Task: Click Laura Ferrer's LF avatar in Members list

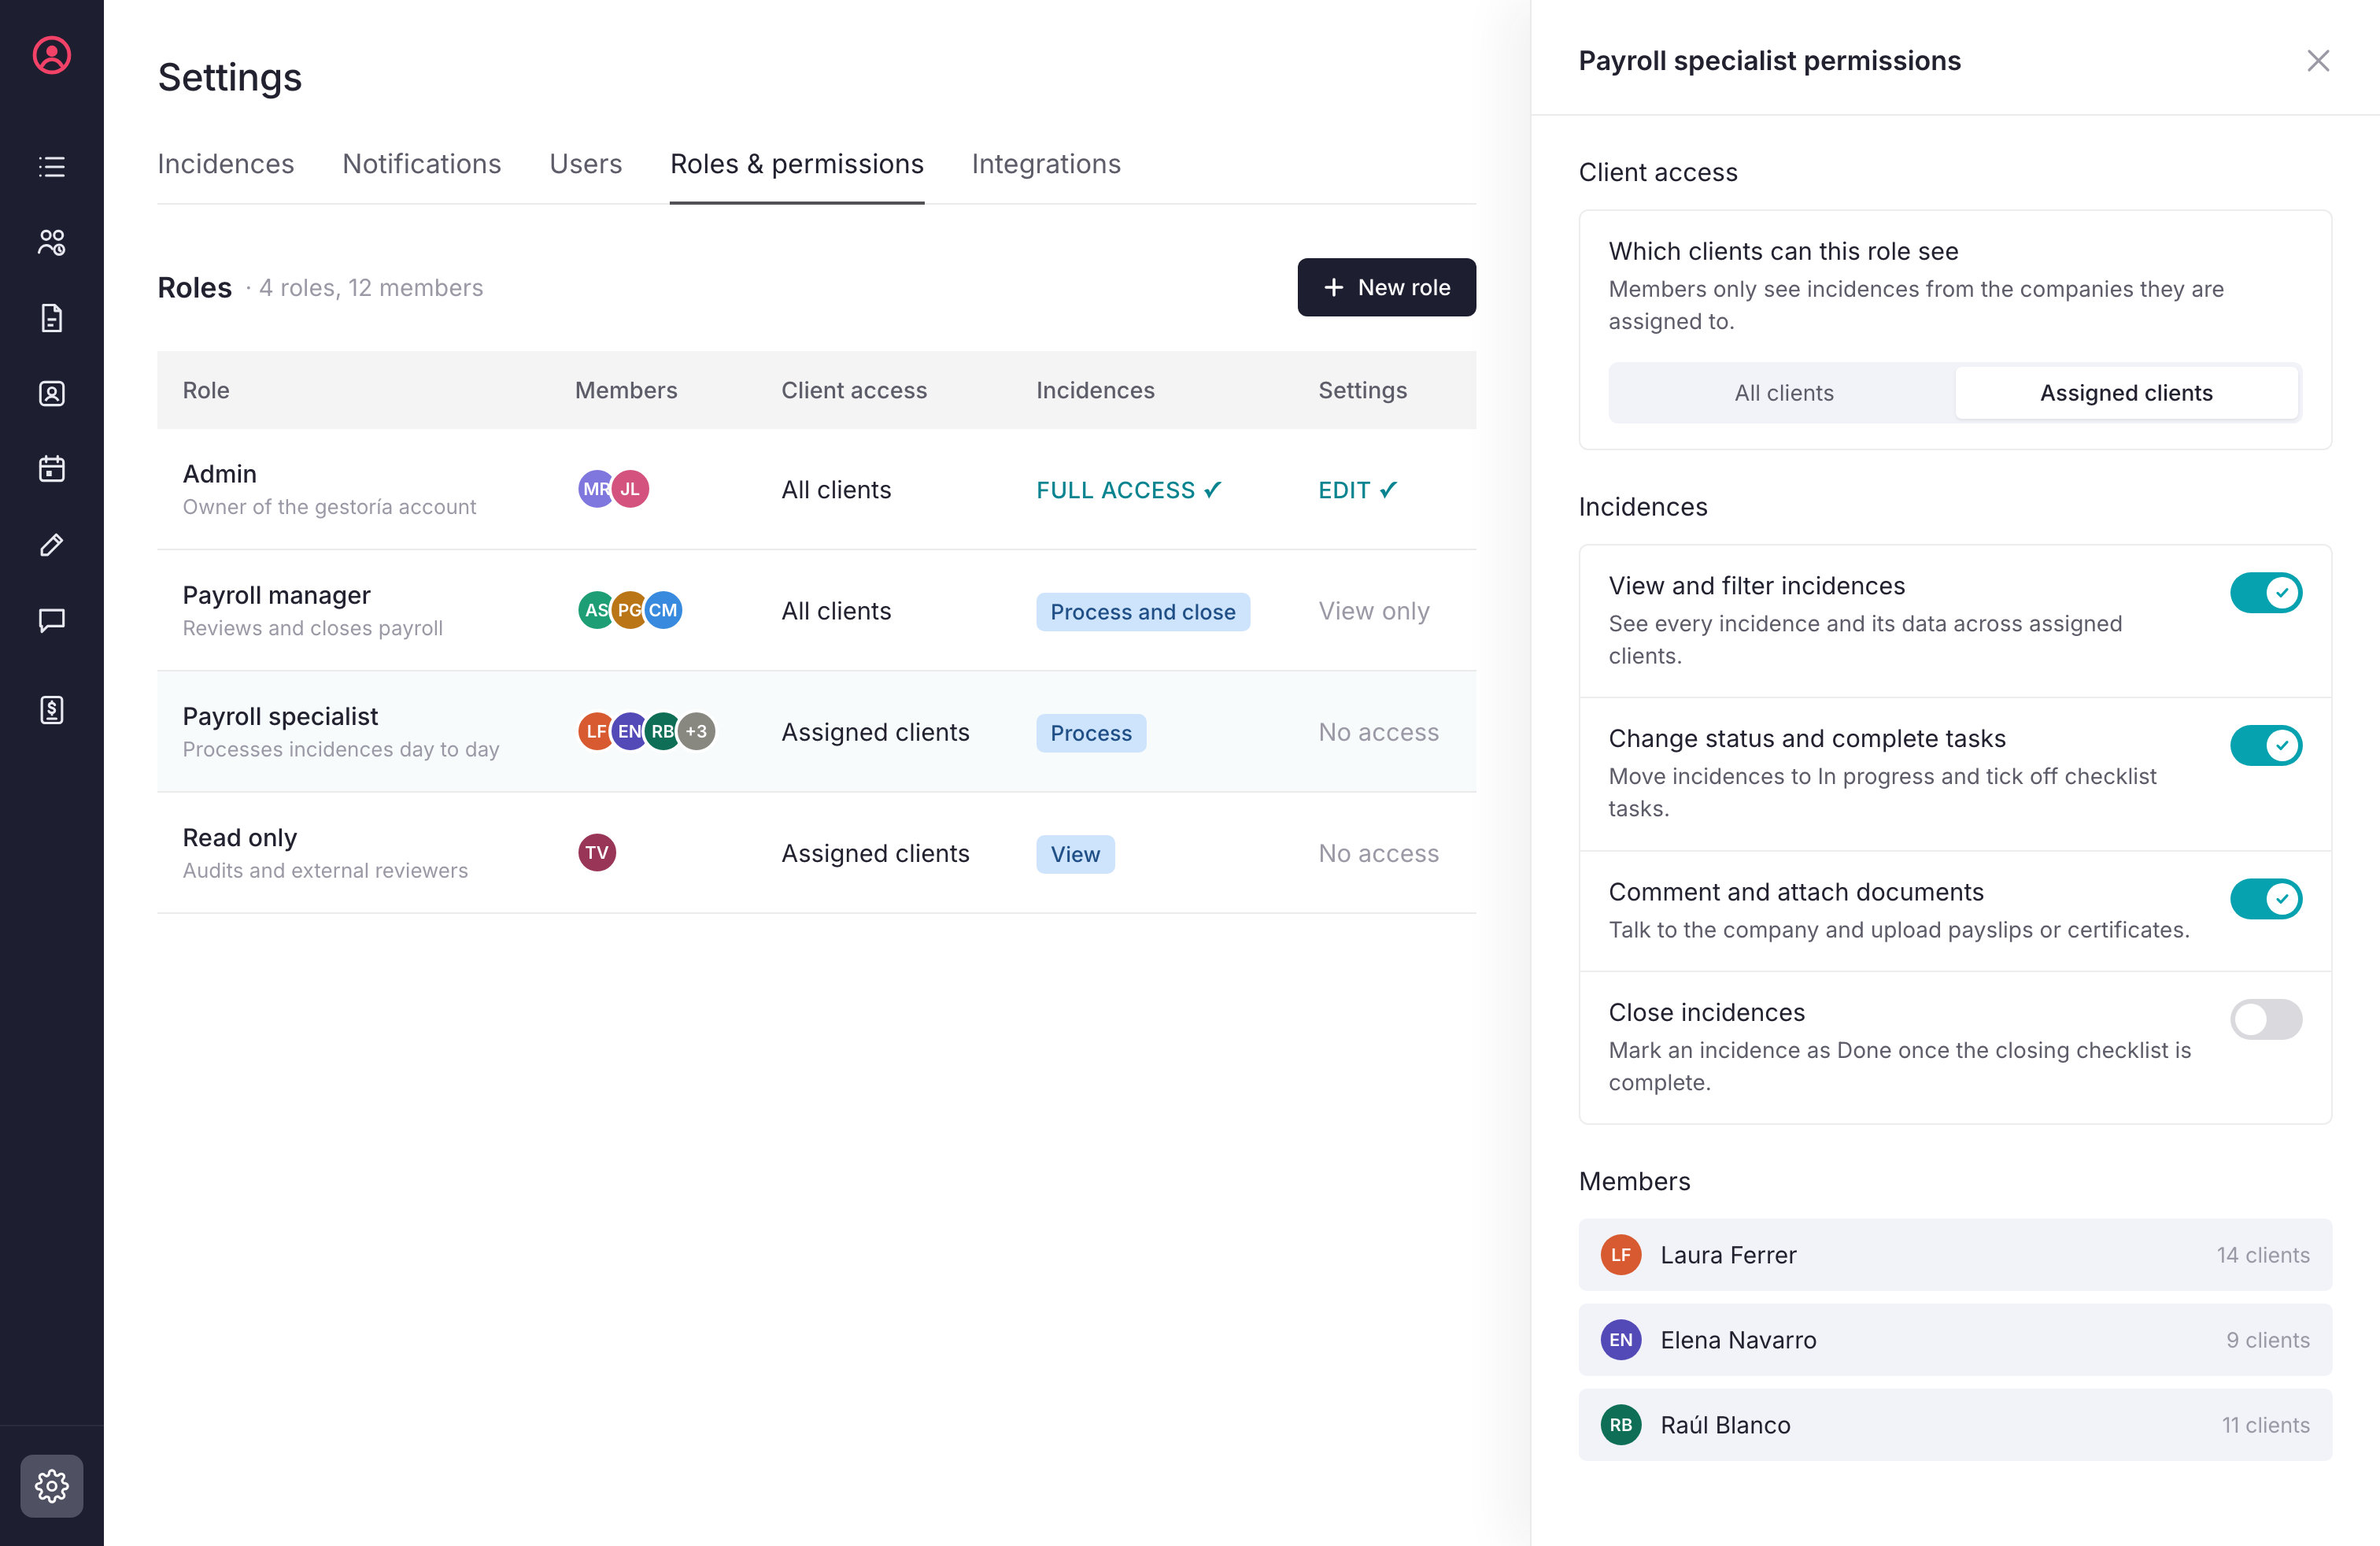Action: point(1621,1255)
